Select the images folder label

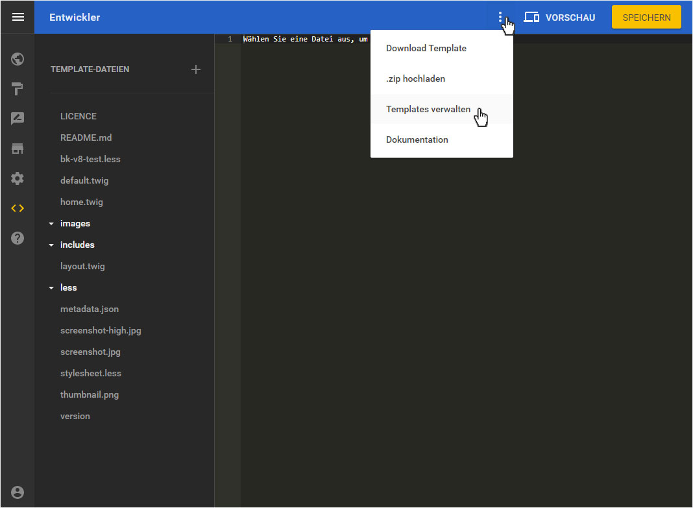(x=75, y=224)
